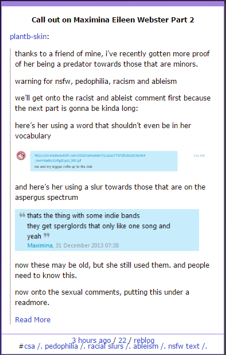Click the reblog link

[144, 340]
